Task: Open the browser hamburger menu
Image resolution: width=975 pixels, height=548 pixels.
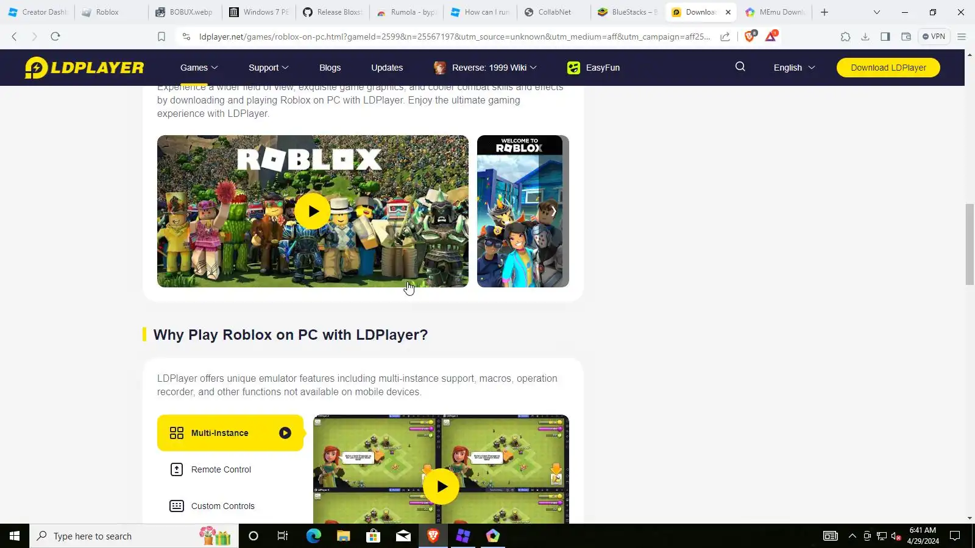Action: coord(962,37)
